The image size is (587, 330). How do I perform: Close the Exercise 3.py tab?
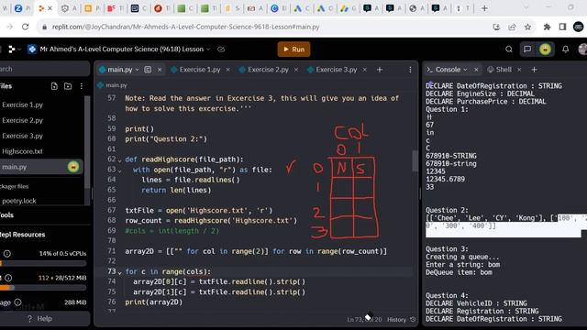[x=364, y=70]
